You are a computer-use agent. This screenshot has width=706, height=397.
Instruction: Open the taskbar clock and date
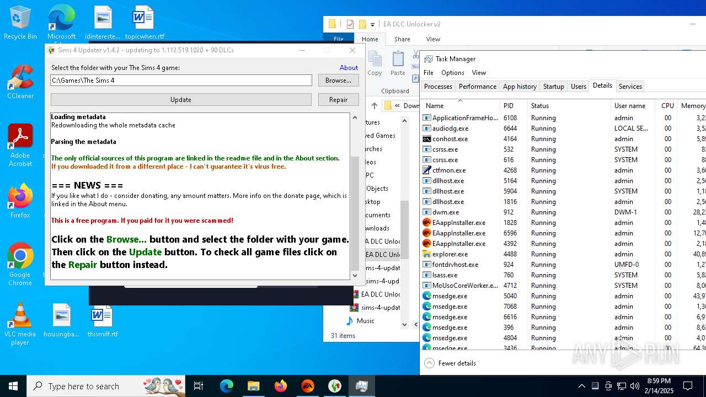[x=659, y=386]
